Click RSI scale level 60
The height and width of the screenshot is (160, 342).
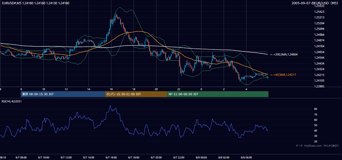click(x=316, y=120)
